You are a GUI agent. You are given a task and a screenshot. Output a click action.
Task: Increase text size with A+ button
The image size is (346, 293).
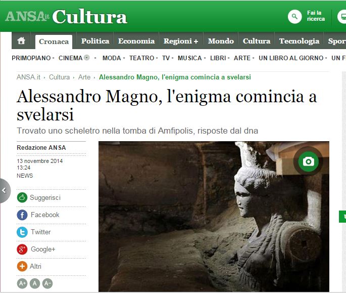pos(22,283)
